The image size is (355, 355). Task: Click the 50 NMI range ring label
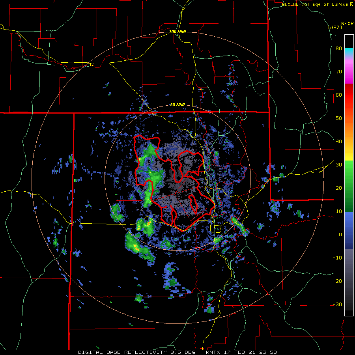point(177,105)
